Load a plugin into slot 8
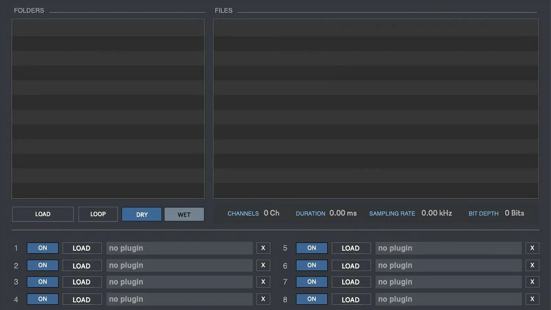Viewport: 551px width, 310px height. click(x=351, y=299)
